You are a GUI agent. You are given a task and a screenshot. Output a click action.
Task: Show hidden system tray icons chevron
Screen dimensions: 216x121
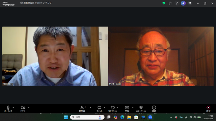(x=171, y=117)
